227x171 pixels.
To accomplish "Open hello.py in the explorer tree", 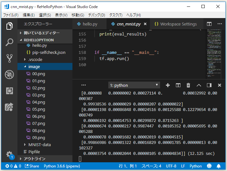I will (45, 45).
